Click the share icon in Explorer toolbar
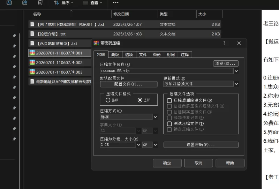This screenshot has height=189, width=279. (25, 2)
